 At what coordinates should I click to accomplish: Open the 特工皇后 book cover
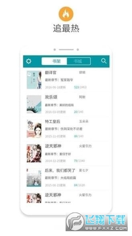point(34,129)
